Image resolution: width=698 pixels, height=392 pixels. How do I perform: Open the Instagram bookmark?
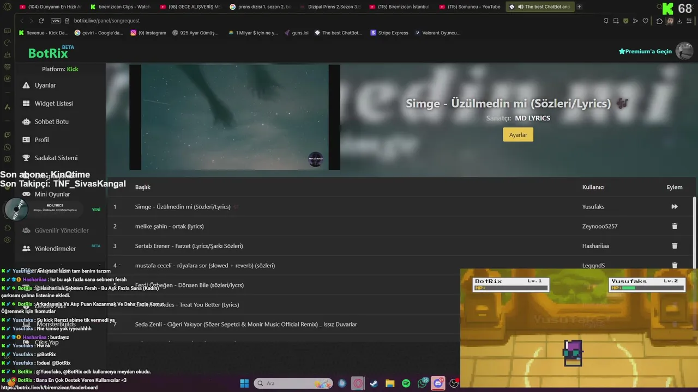(x=148, y=33)
